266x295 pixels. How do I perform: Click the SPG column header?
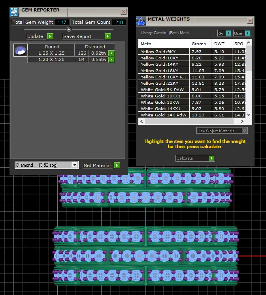coord(239,44)
